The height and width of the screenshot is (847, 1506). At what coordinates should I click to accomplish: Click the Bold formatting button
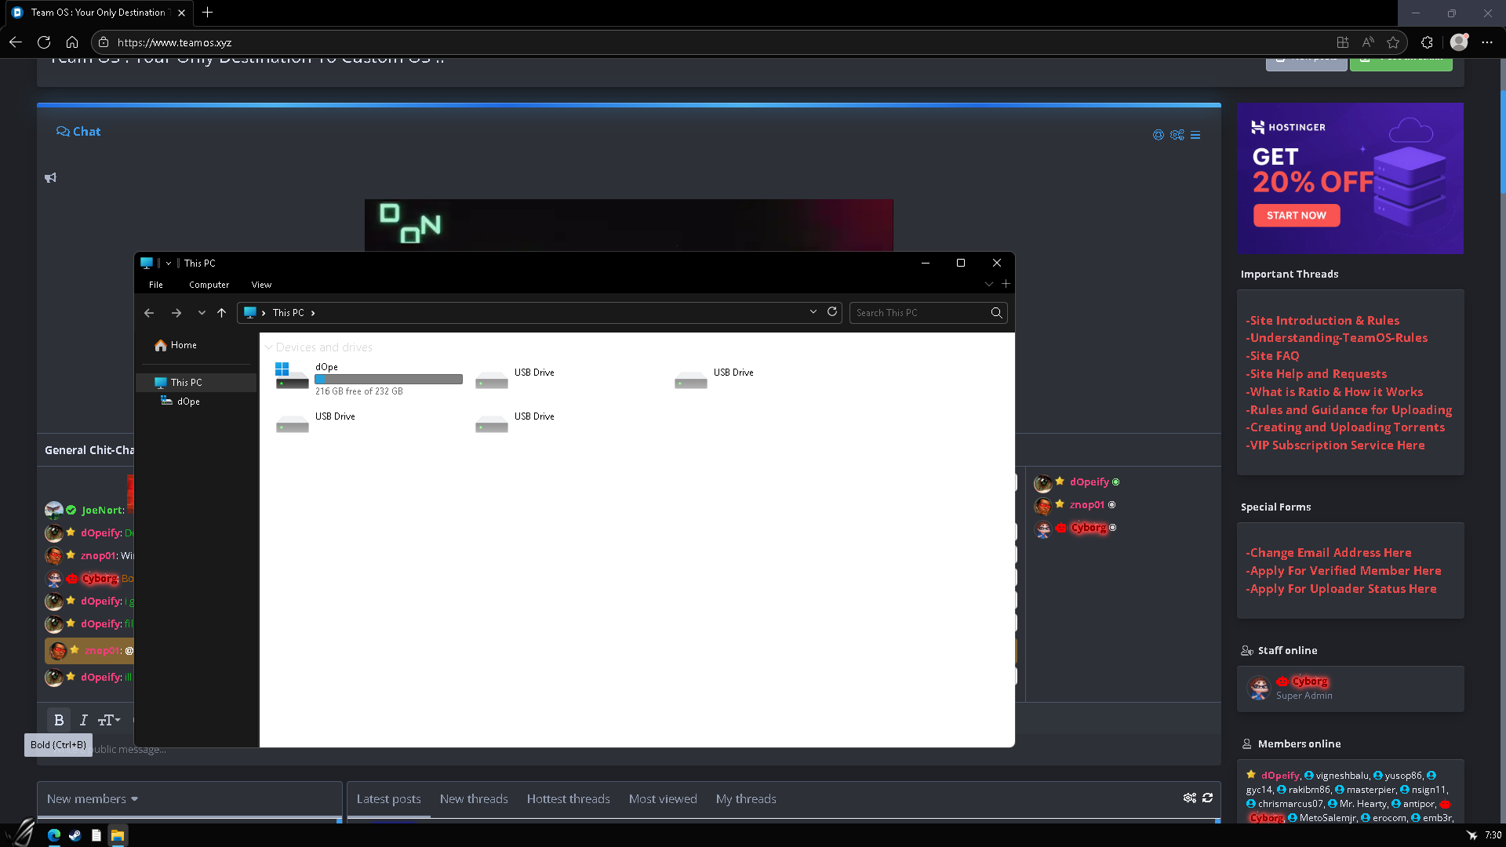59,720
